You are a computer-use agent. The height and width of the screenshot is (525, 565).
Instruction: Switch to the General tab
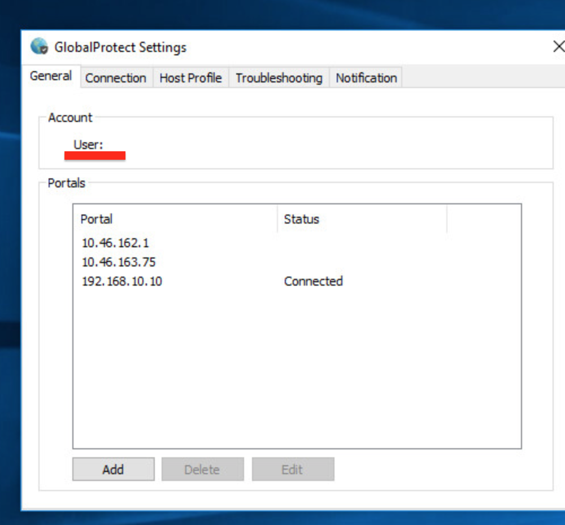point(51,76)
